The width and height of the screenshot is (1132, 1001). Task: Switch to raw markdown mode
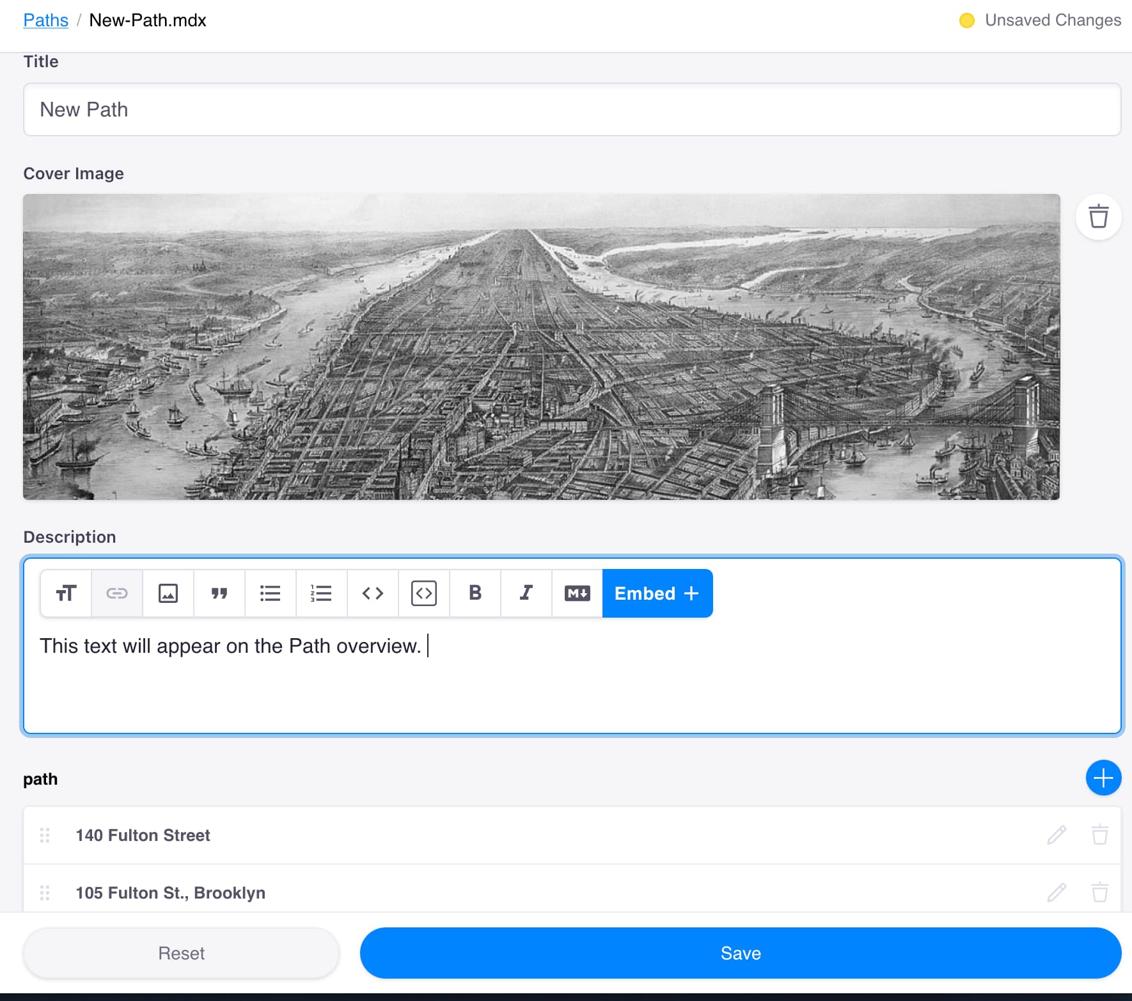tap(578, 593)
